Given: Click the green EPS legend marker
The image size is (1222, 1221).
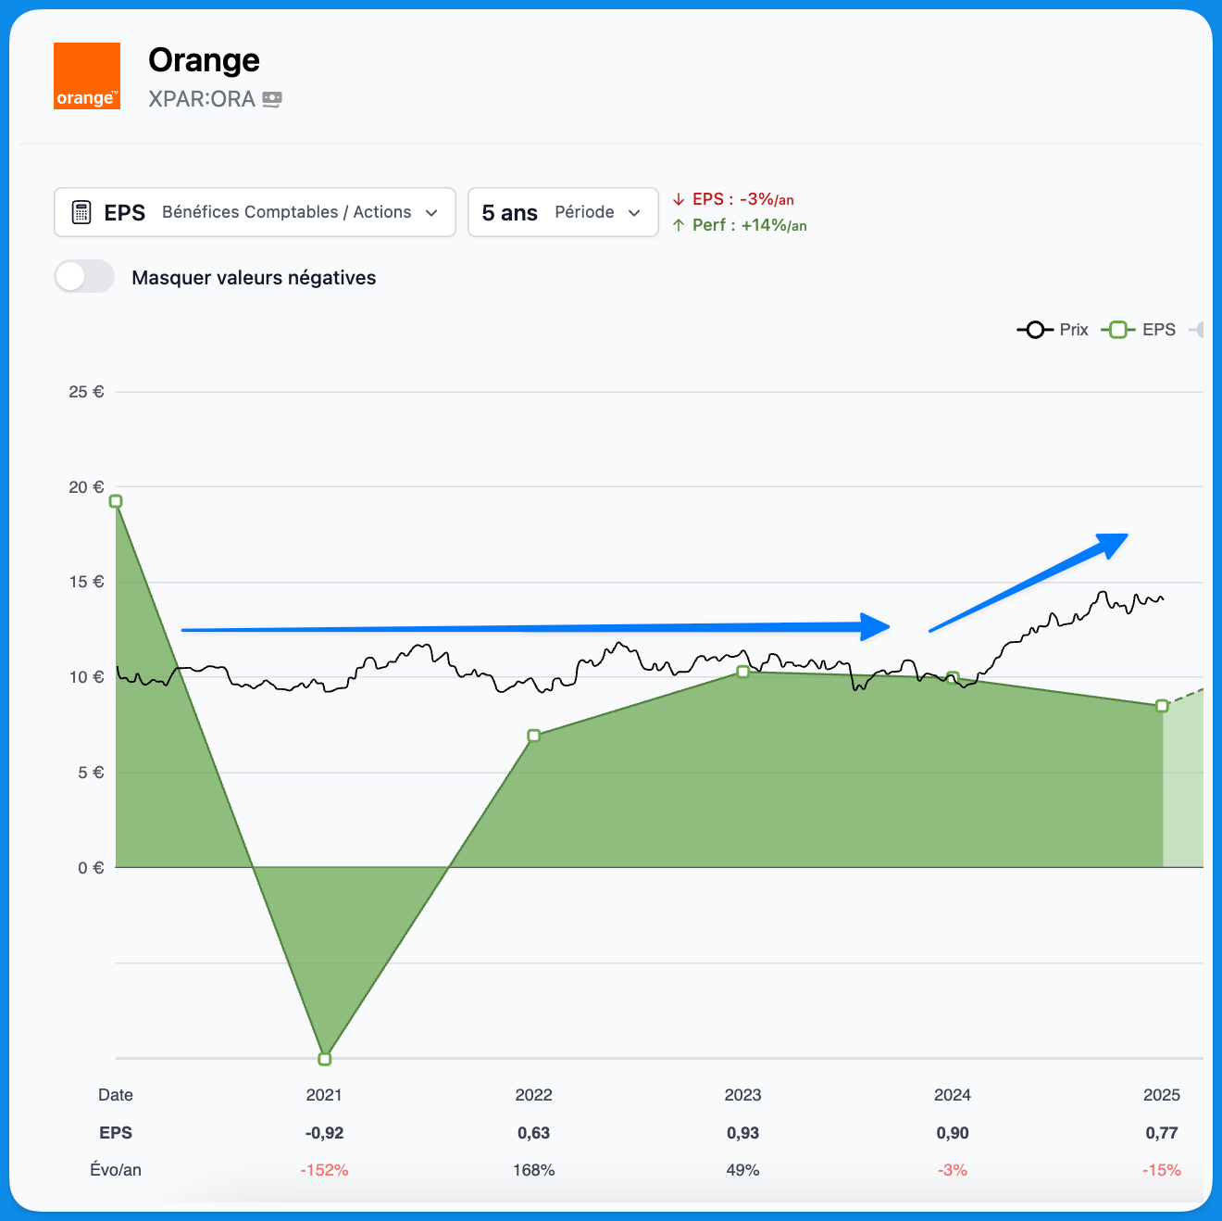Looking at the screenshot, I should point(1118,330).
